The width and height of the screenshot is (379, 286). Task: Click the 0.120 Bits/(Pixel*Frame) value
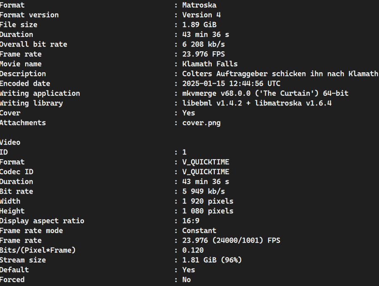(193, 250)
